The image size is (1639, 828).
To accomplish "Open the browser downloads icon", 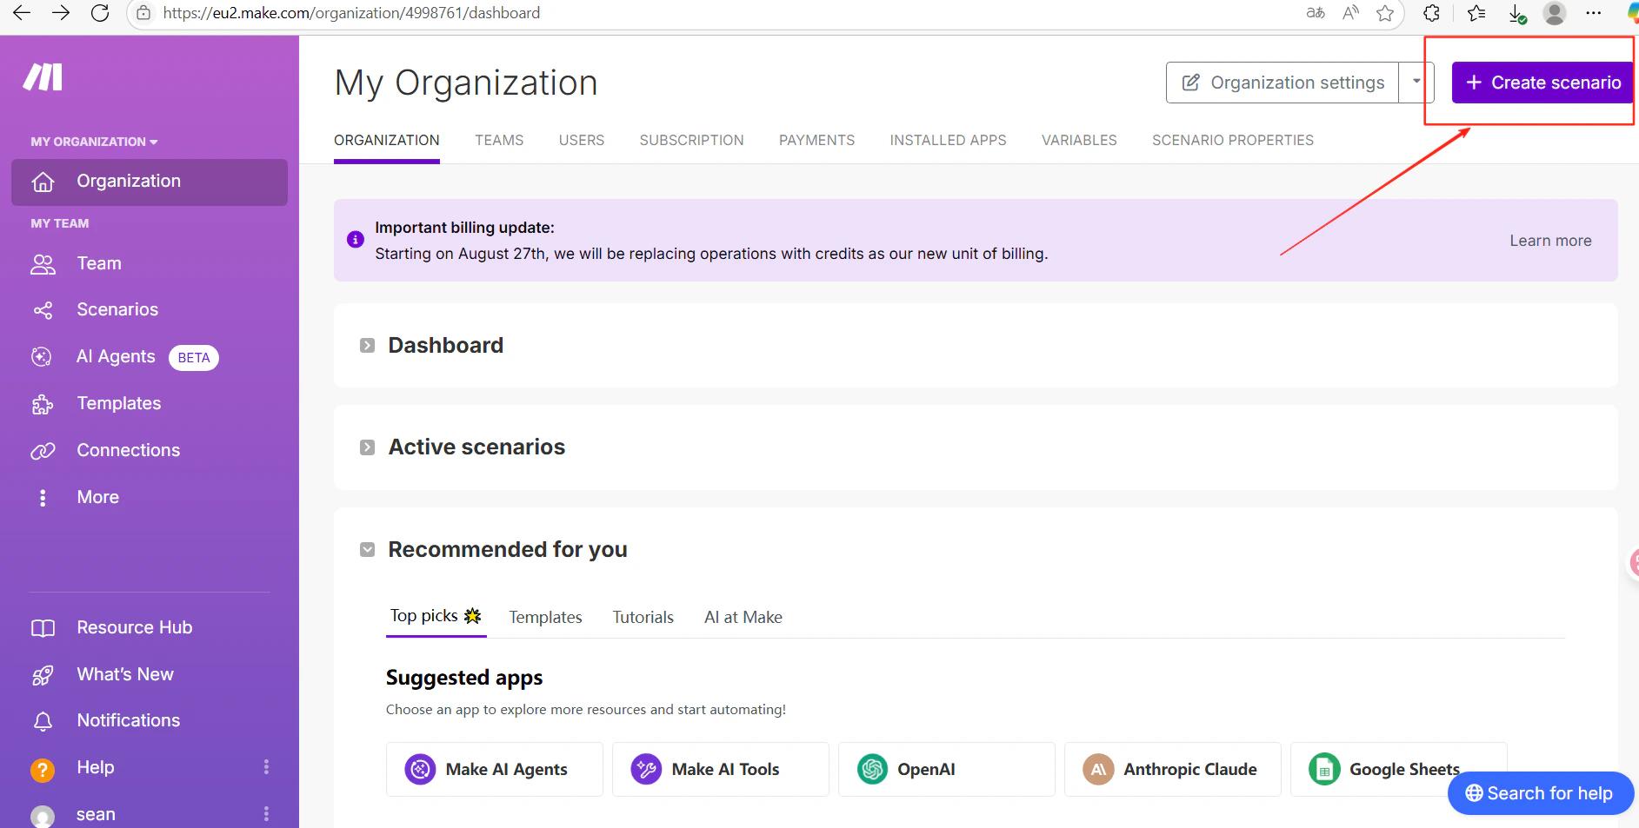I will click(1517, 13).
